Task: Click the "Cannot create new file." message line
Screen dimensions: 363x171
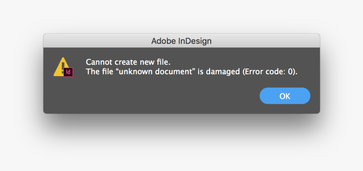Action: [x=128, y=62]
